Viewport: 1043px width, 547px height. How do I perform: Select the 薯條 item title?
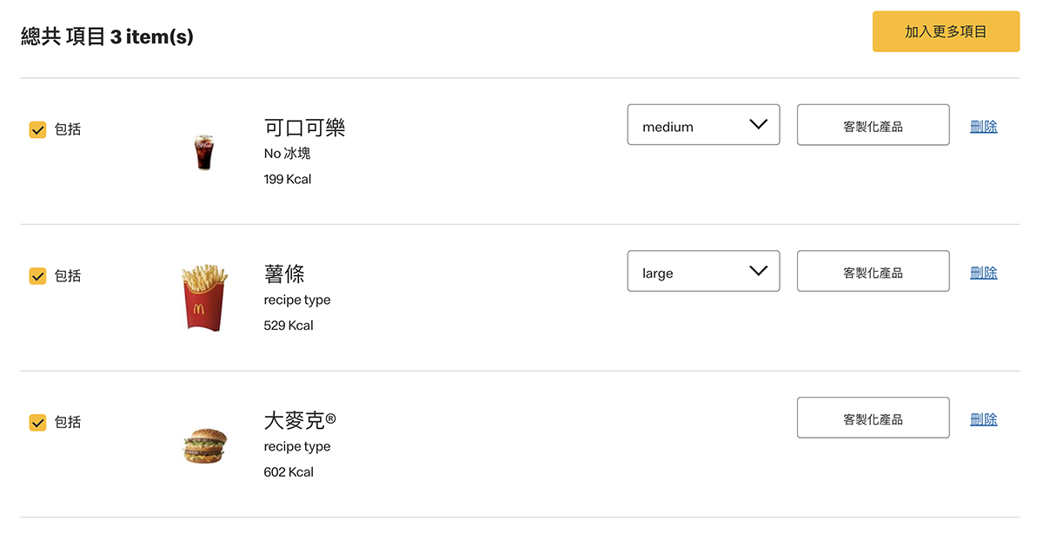(284, 274)
